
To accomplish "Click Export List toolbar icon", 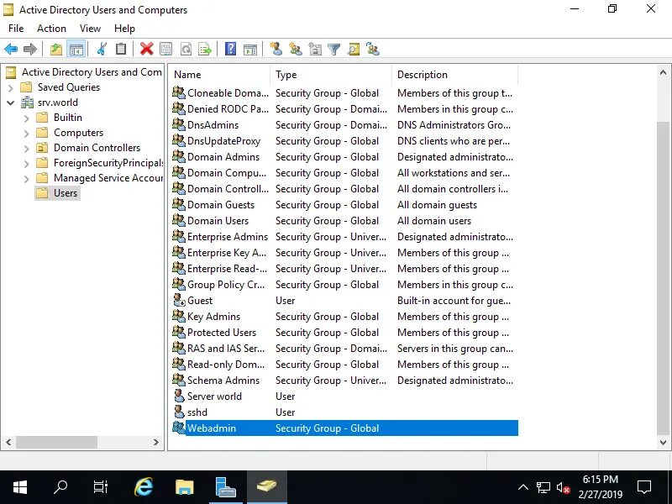I will (205, 50).
